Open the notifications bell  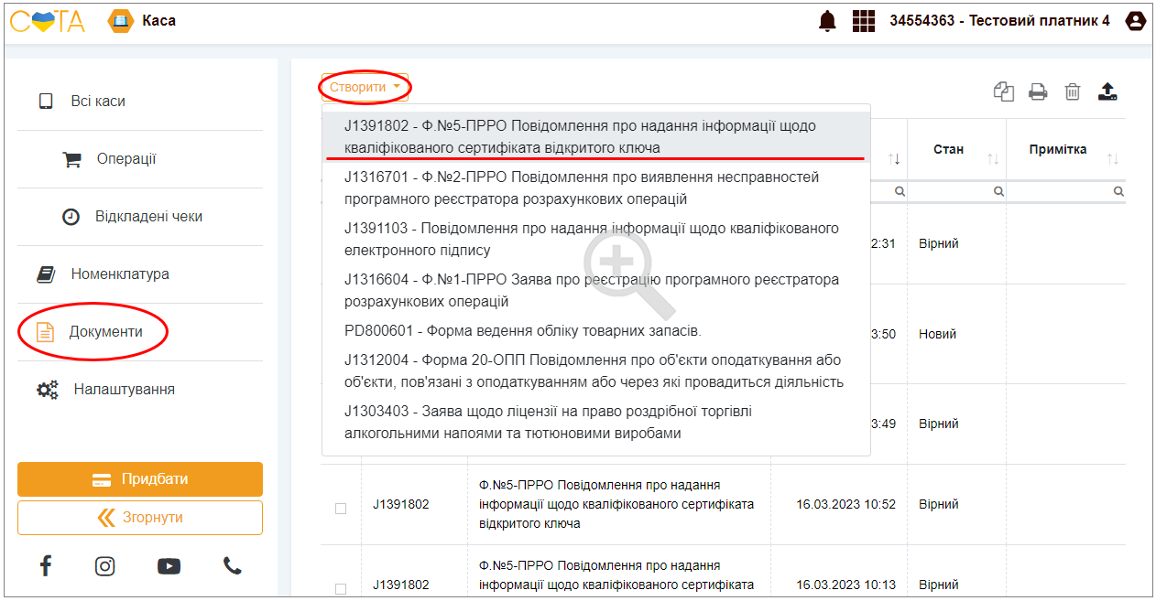827,20
